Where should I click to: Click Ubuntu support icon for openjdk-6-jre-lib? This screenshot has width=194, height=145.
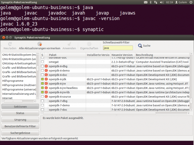pyautogui.click(x=46, y=92)
